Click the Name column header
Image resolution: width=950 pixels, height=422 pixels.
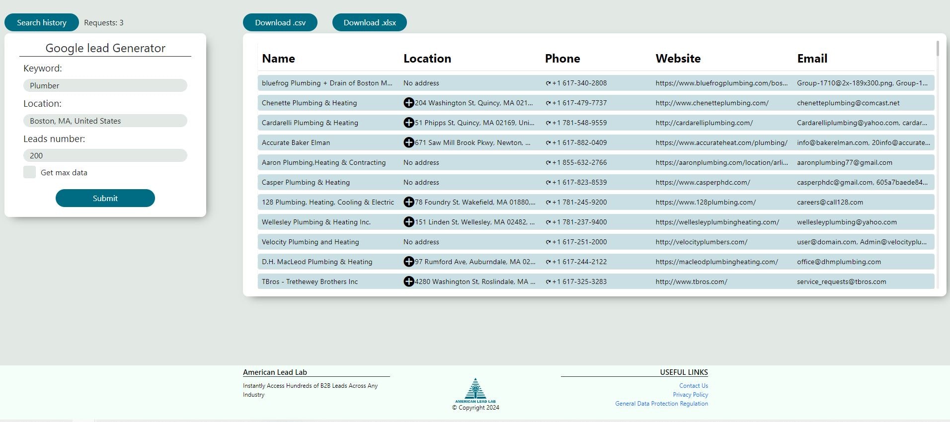pyautogui.click(x=278, y=59)
